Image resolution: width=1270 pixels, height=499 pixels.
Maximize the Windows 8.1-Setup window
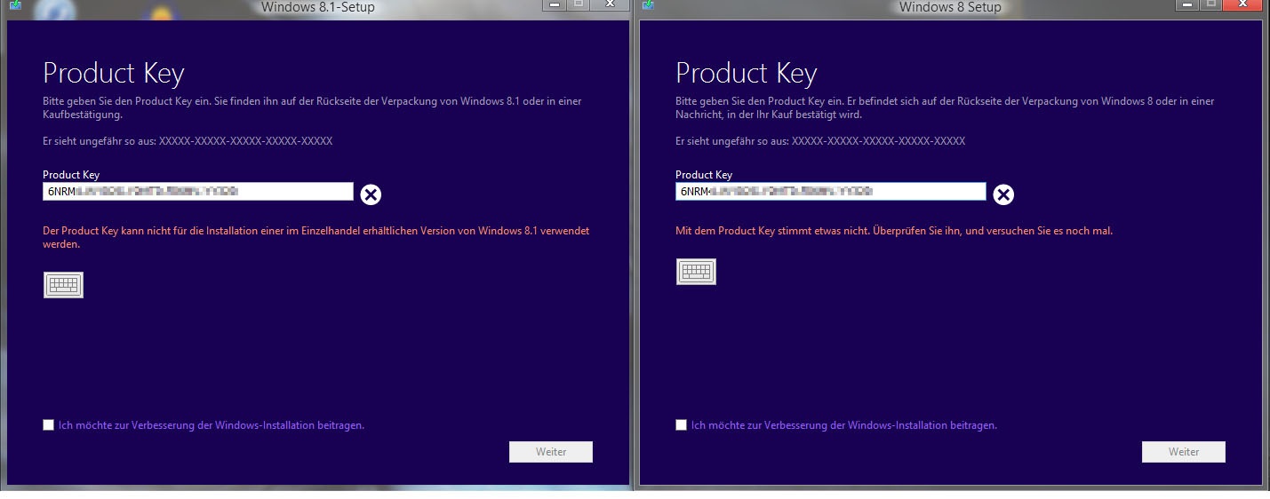pos(578,4)
